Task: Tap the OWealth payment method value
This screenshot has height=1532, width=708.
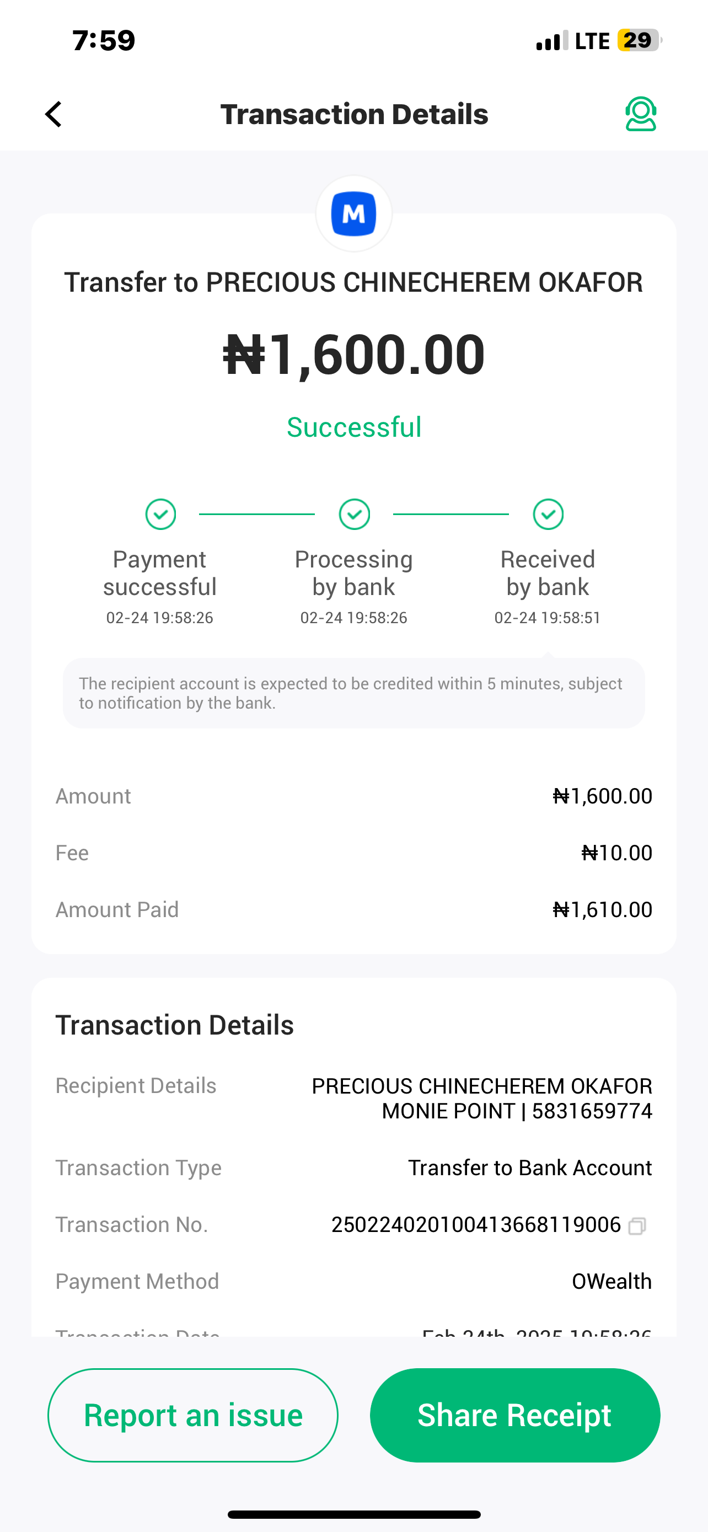Action: 612,1281
